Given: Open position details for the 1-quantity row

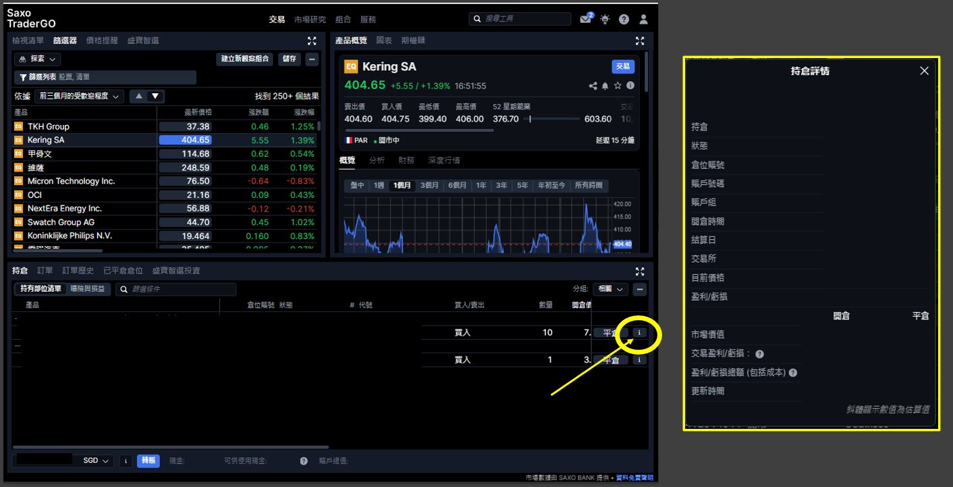Looking at the screenshot, I should [x=640, y=360].
